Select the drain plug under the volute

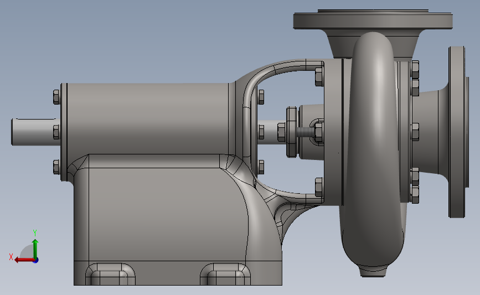pos(373,272)
